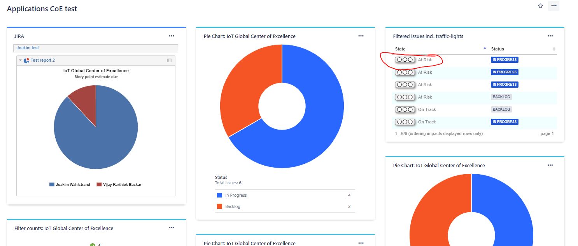
Task: Open options for the Pie Chart gadget below Filtered issues
Action: [550, 165]
